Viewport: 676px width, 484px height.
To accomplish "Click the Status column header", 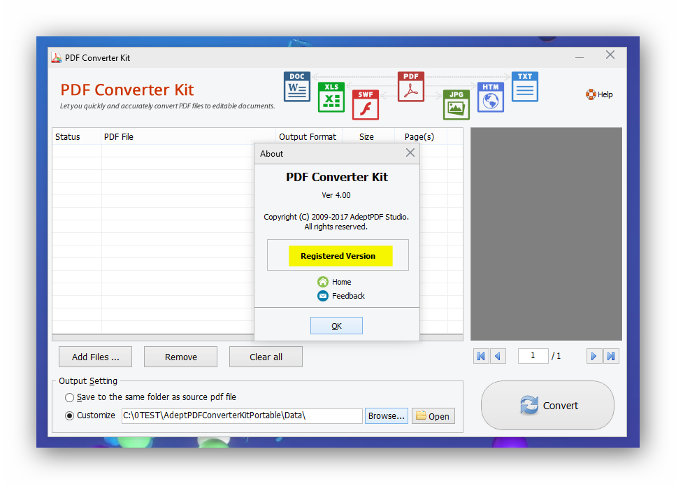I will (x=77, y=137).
